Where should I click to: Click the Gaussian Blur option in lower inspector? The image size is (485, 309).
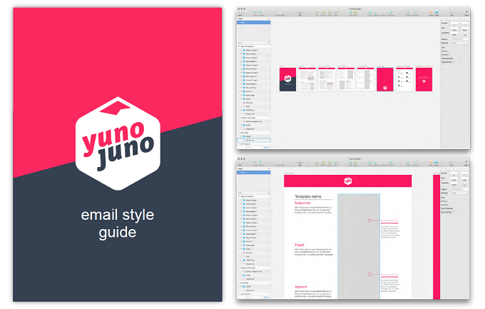(x=446, y=212)
